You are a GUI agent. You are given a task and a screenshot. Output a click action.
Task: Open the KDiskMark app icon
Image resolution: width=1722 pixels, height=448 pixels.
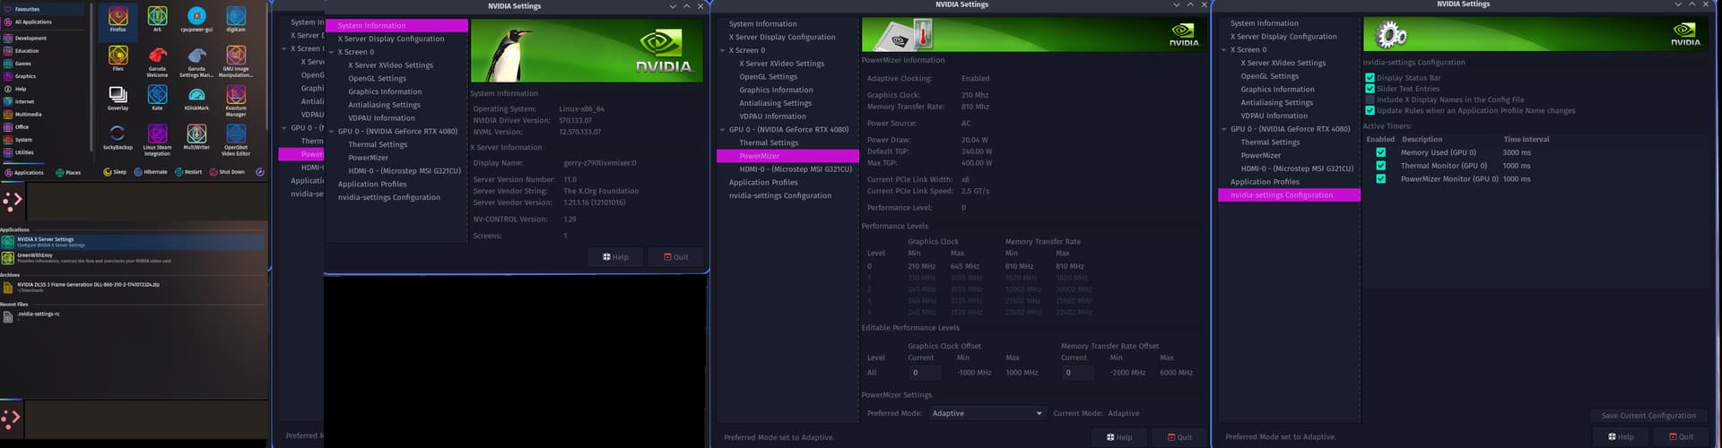(196, 97)
